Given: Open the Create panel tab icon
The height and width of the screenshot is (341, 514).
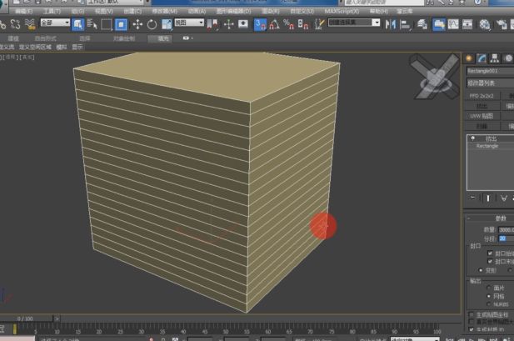Looking at the screenshot, I should (x=469, y=58).
